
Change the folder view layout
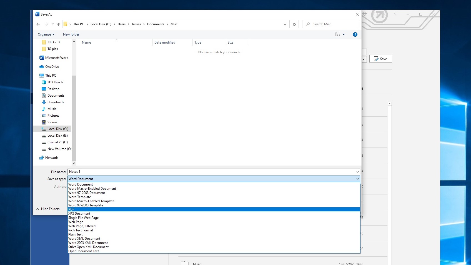[x=339, y=34]
